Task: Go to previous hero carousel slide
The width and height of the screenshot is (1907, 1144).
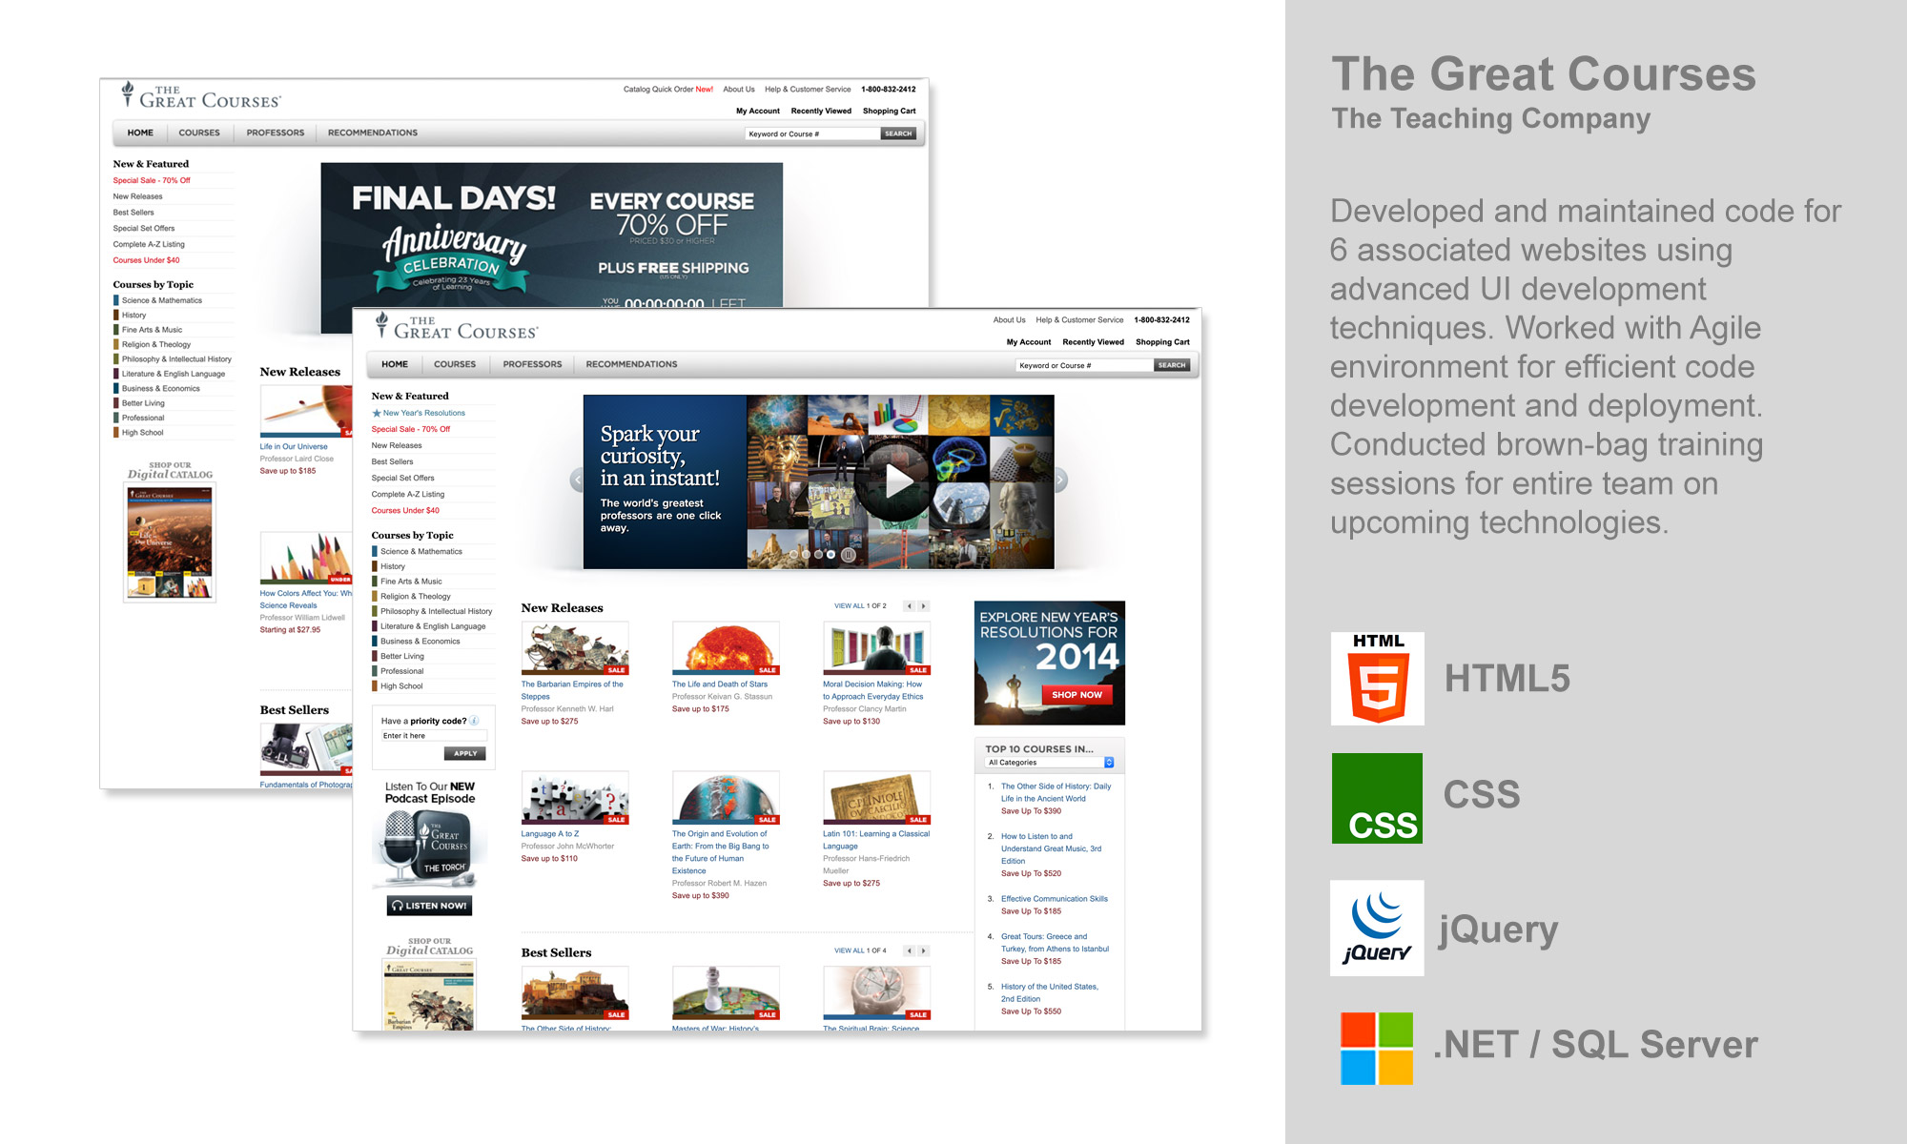Action: coord(577,480)
